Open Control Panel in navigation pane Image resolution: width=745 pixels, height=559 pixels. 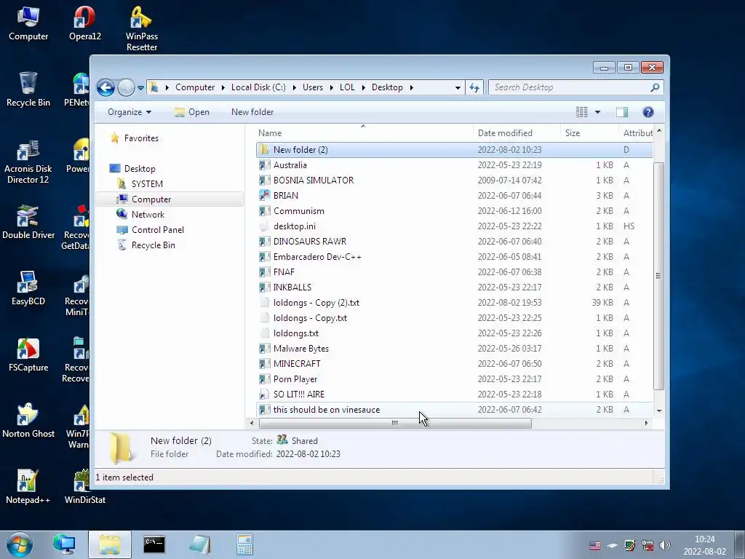pyautogui.click(x=158, y=230)
